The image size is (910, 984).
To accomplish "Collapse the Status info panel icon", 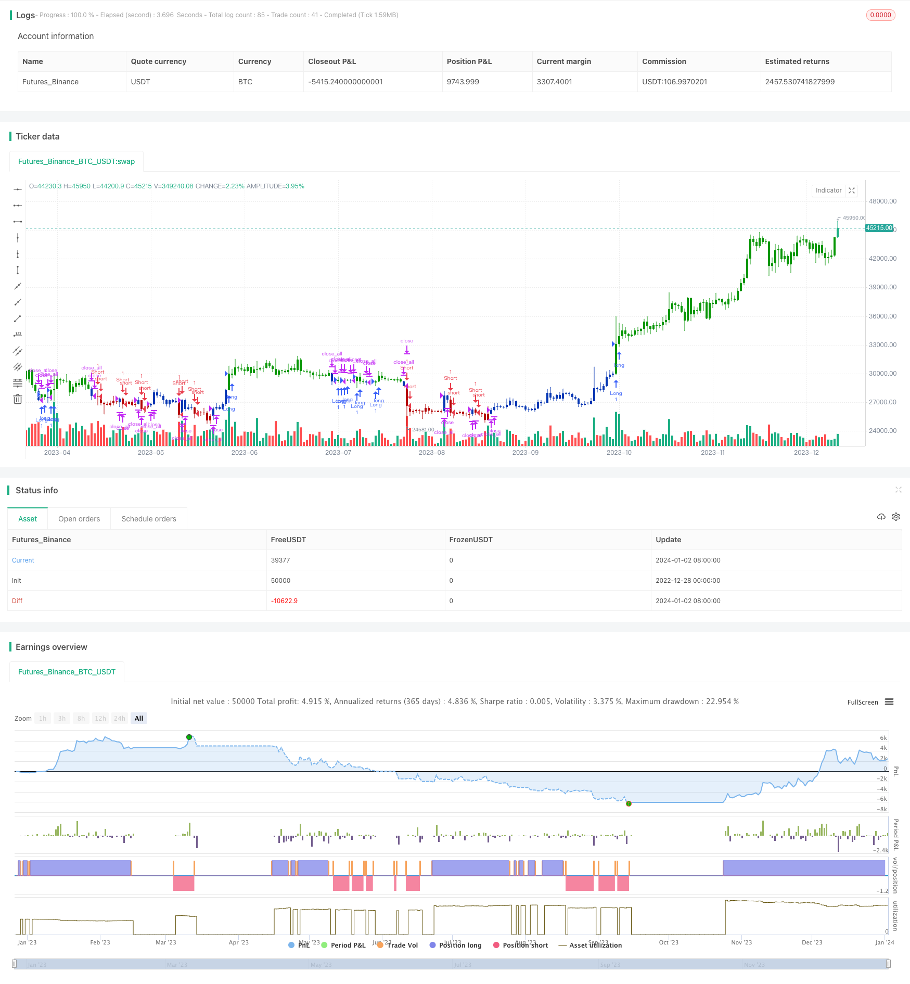I will point(898,490).
